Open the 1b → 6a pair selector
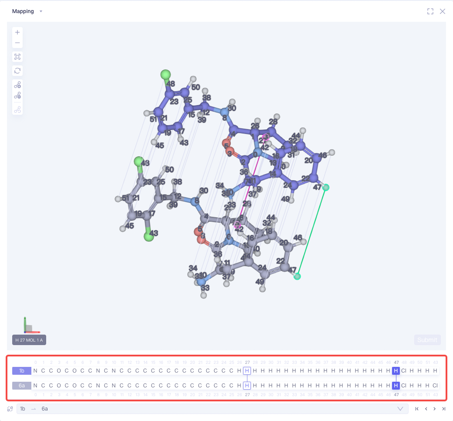This screenshot has height=421, width=453. [213, 409]
